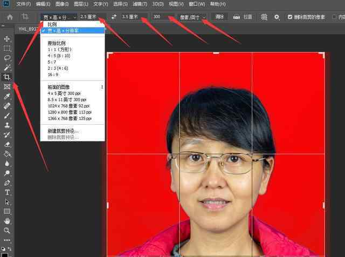Click the Straighten level icon

pyautogui.click(x=236, y=17)
